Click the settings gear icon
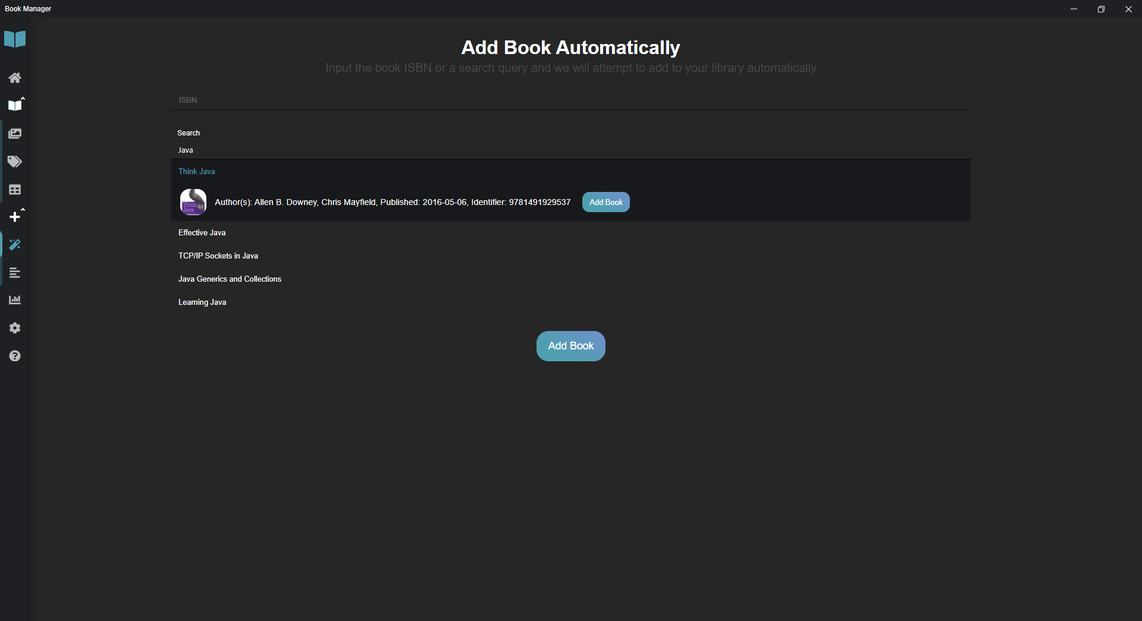The height and width of the screenshot is (621, 1142). click(15, 327)
